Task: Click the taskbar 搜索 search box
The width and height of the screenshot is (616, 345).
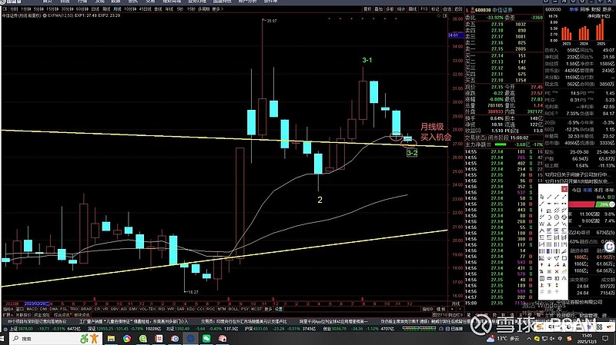Action: (55, 338)
